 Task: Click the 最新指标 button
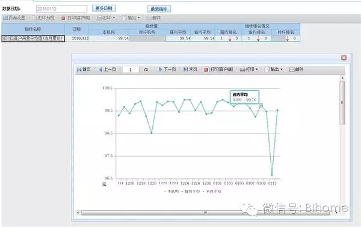pyautogui.click(x=159, y=9)
